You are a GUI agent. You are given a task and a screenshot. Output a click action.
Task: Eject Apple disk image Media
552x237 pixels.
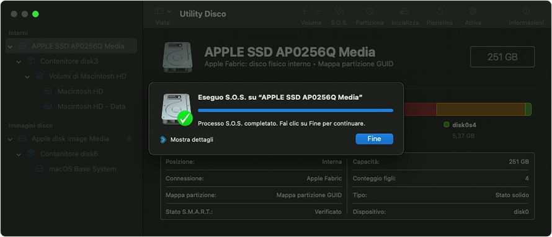point(129,139)
